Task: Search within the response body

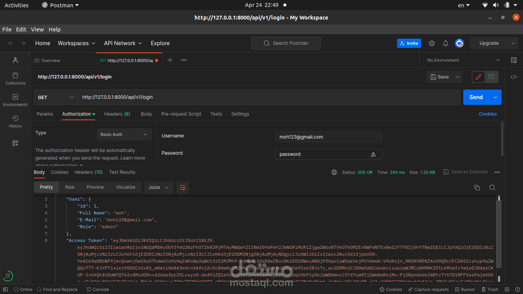Action: (x=492, y=188)
